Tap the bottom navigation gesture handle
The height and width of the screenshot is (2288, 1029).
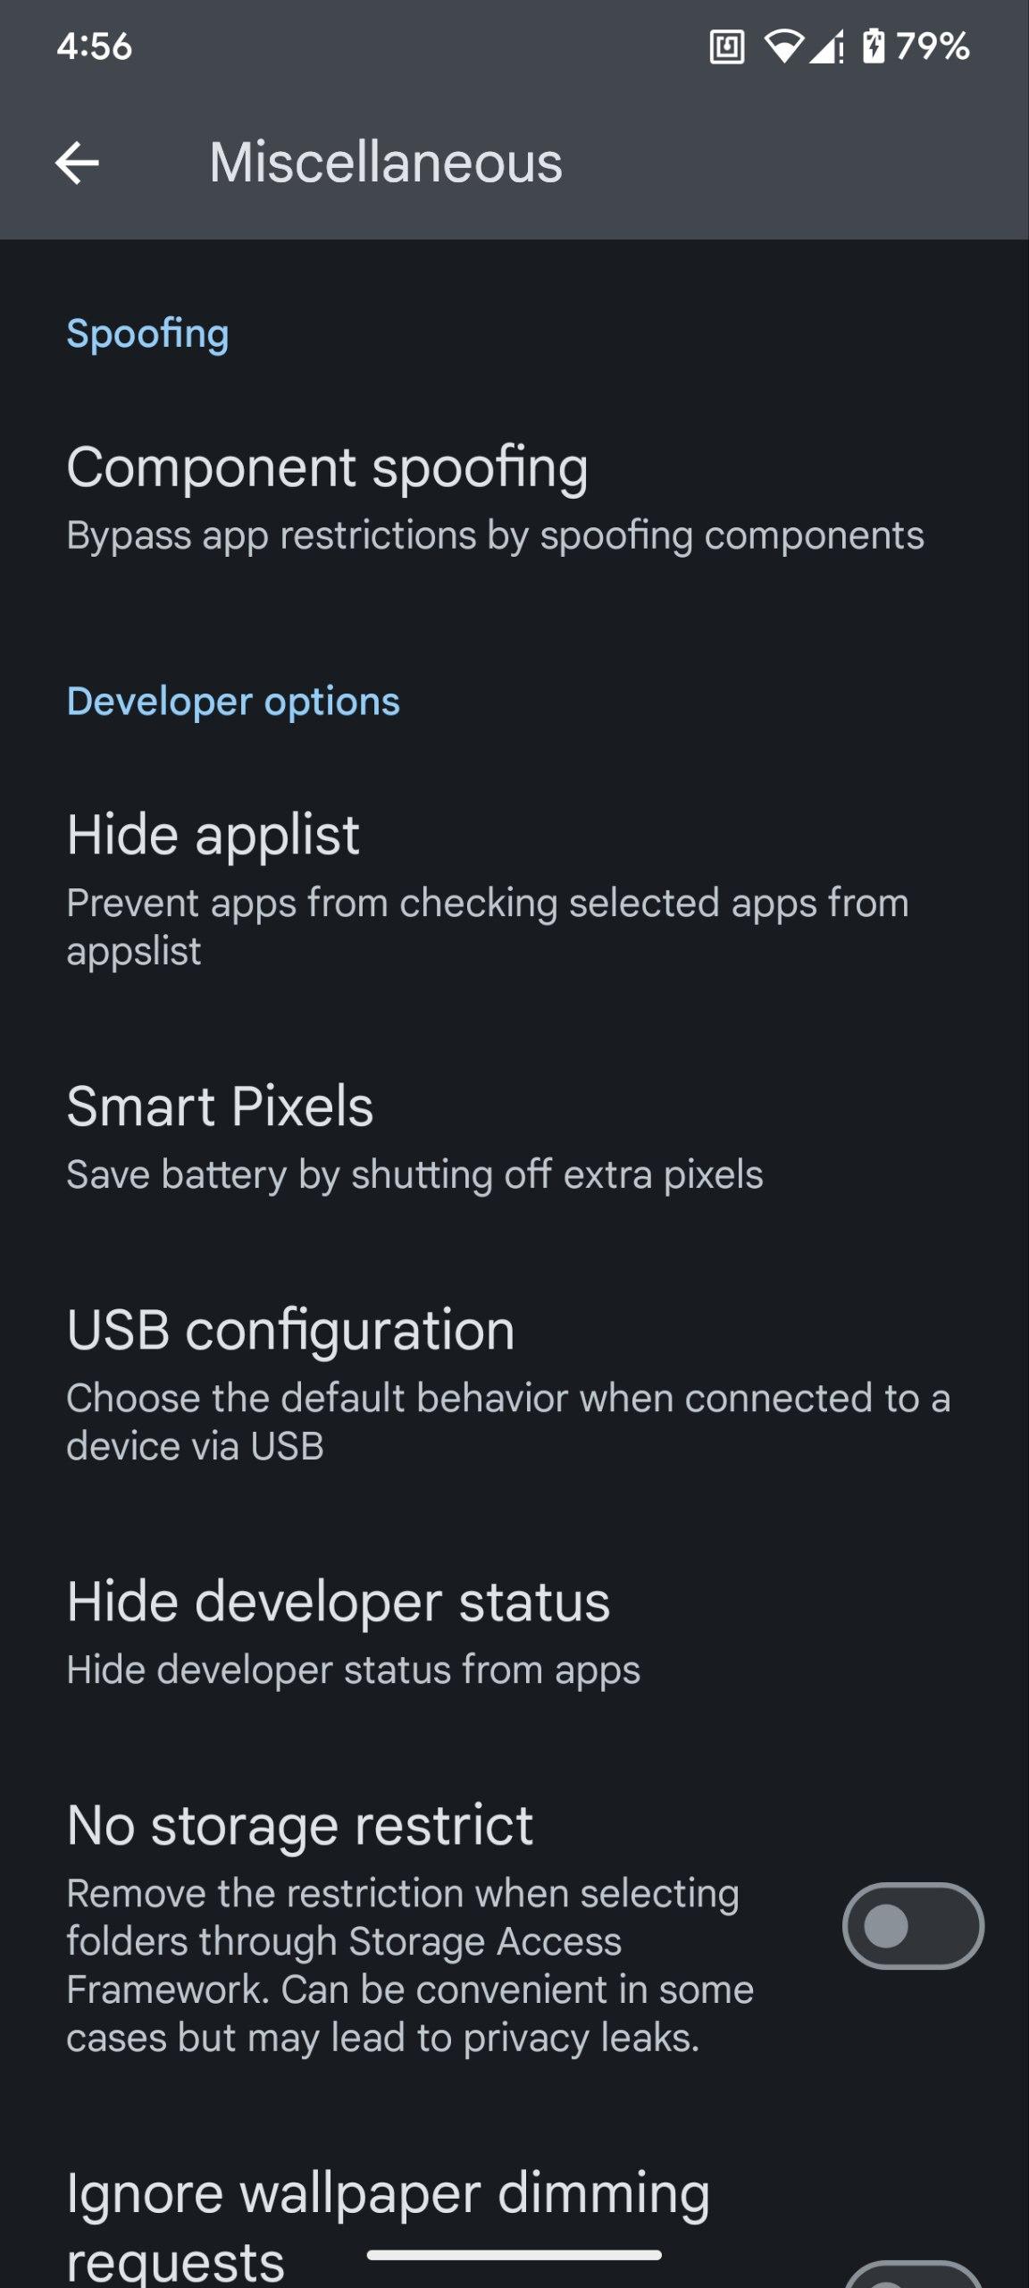point(514,2255)
